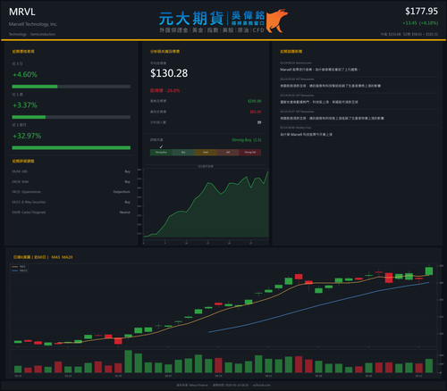Select the +3.37% return value
Image resolution: width=447 pixels, height=391 pixels.
25,105
